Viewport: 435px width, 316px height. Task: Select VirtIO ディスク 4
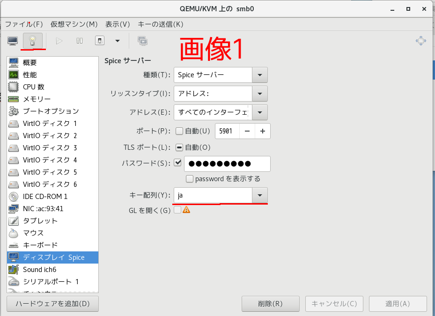[53, 160]
